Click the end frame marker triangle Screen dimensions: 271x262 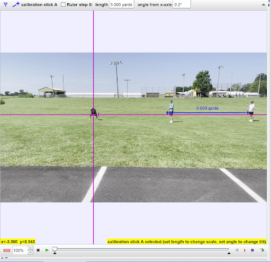coord(229,254)
